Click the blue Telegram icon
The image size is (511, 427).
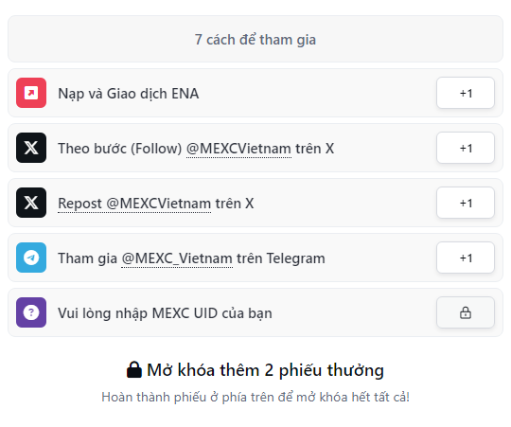[x=31, y=258]
